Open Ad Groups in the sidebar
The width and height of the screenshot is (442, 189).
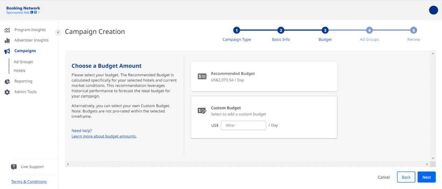[23, 62]
